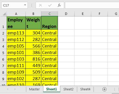Switch to the Master sheet tab
Viewport: 119px width, 94px height.
[x=35, y=89]
